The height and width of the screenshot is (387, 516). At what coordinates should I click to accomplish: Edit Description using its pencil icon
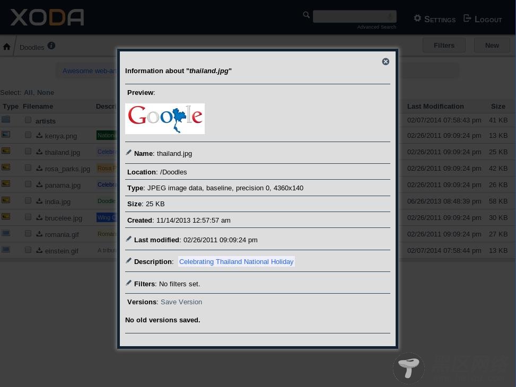coord(129,261)
